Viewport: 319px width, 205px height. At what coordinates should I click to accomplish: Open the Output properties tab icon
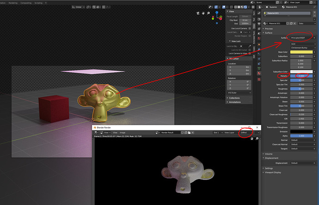(x=259, y=24)
